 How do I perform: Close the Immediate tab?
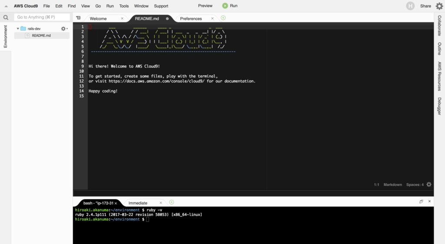(161, 203)
